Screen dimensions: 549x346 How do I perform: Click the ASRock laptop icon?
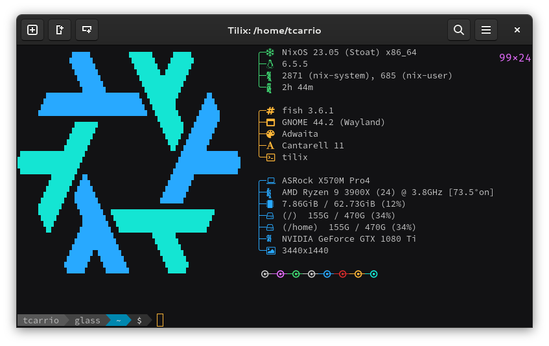[271, 181]
